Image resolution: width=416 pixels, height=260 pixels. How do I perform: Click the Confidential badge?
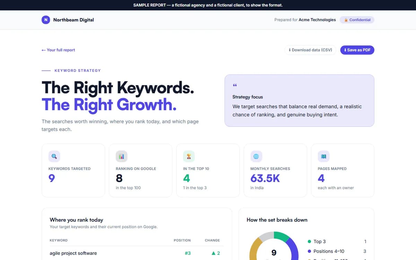[357, 20]
